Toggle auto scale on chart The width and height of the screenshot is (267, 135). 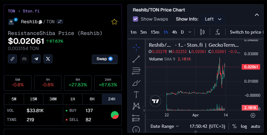255,127
